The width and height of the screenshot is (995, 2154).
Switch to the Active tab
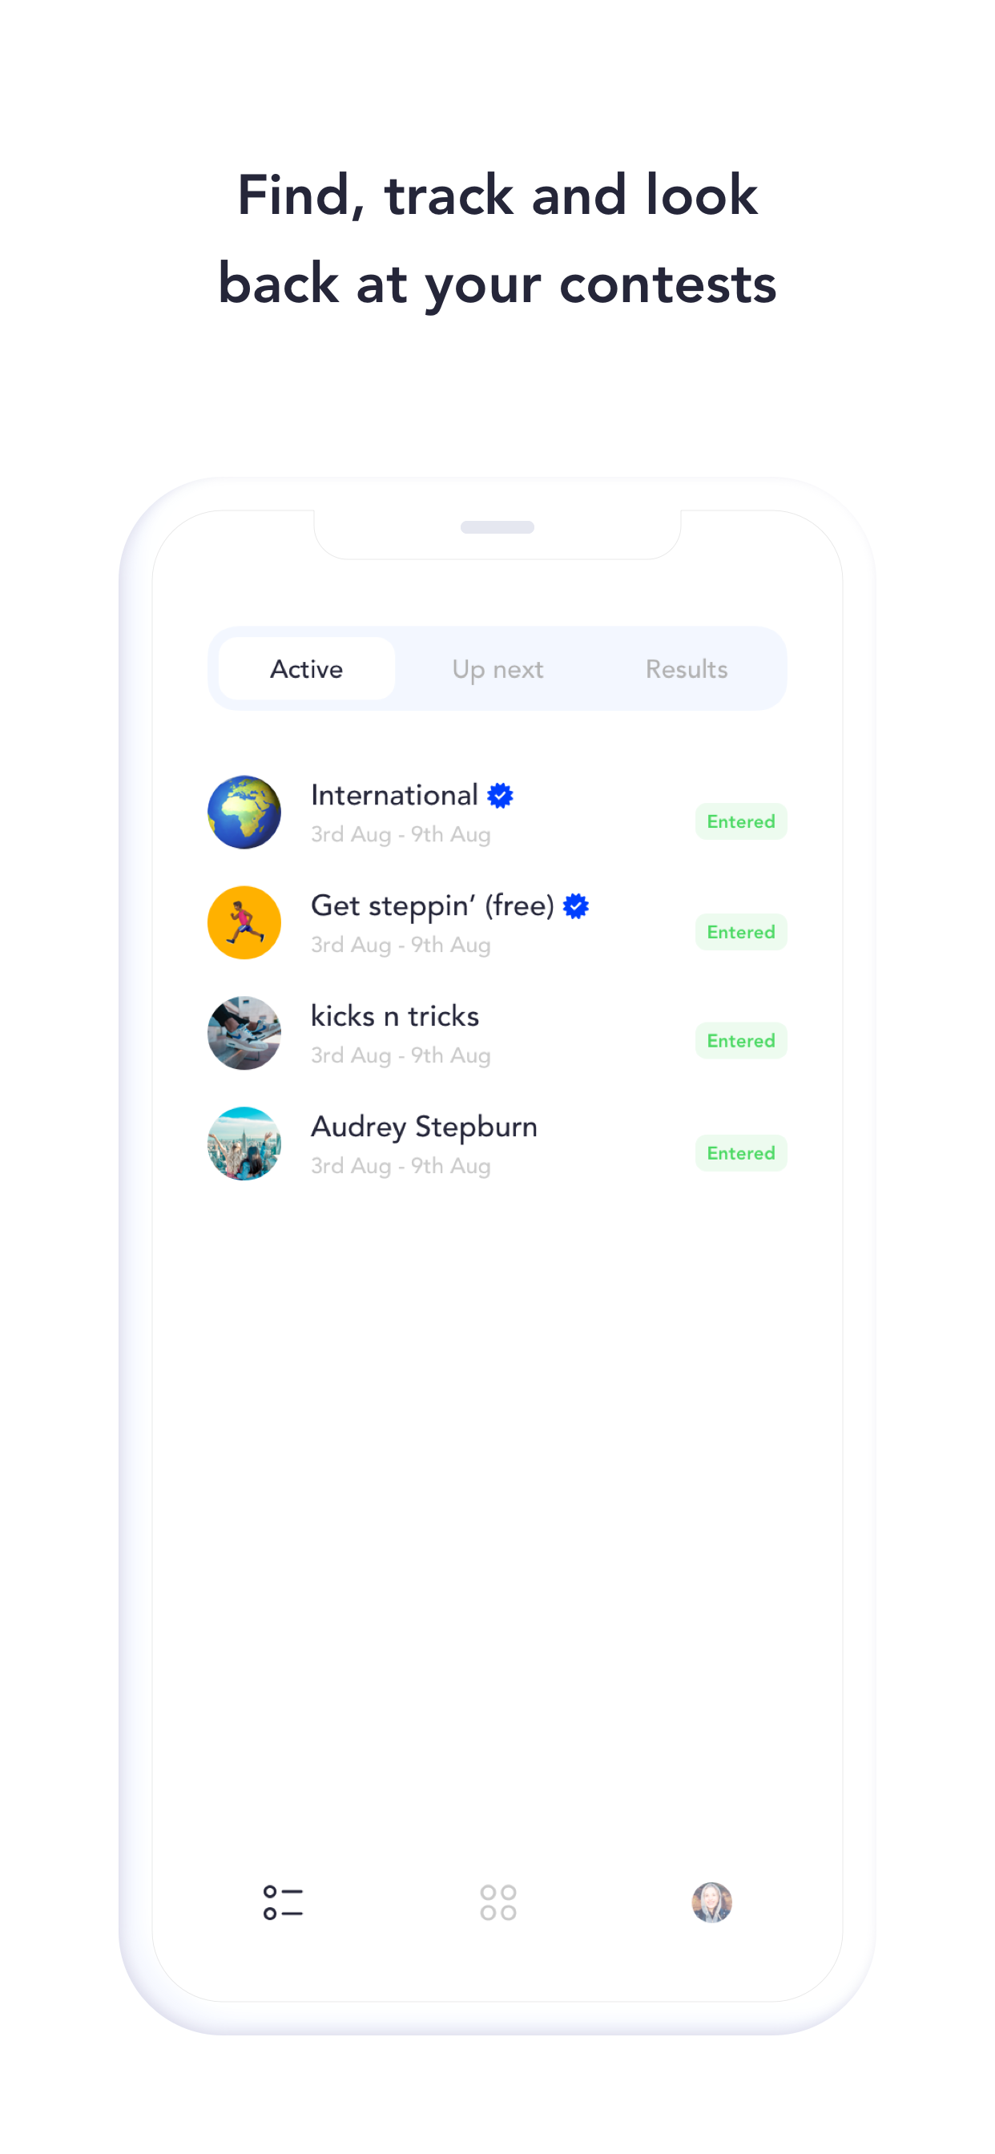(x=307, y=669)
